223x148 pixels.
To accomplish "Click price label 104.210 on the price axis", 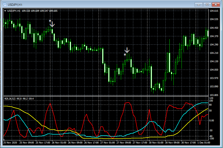I will (x=214, y=53).
